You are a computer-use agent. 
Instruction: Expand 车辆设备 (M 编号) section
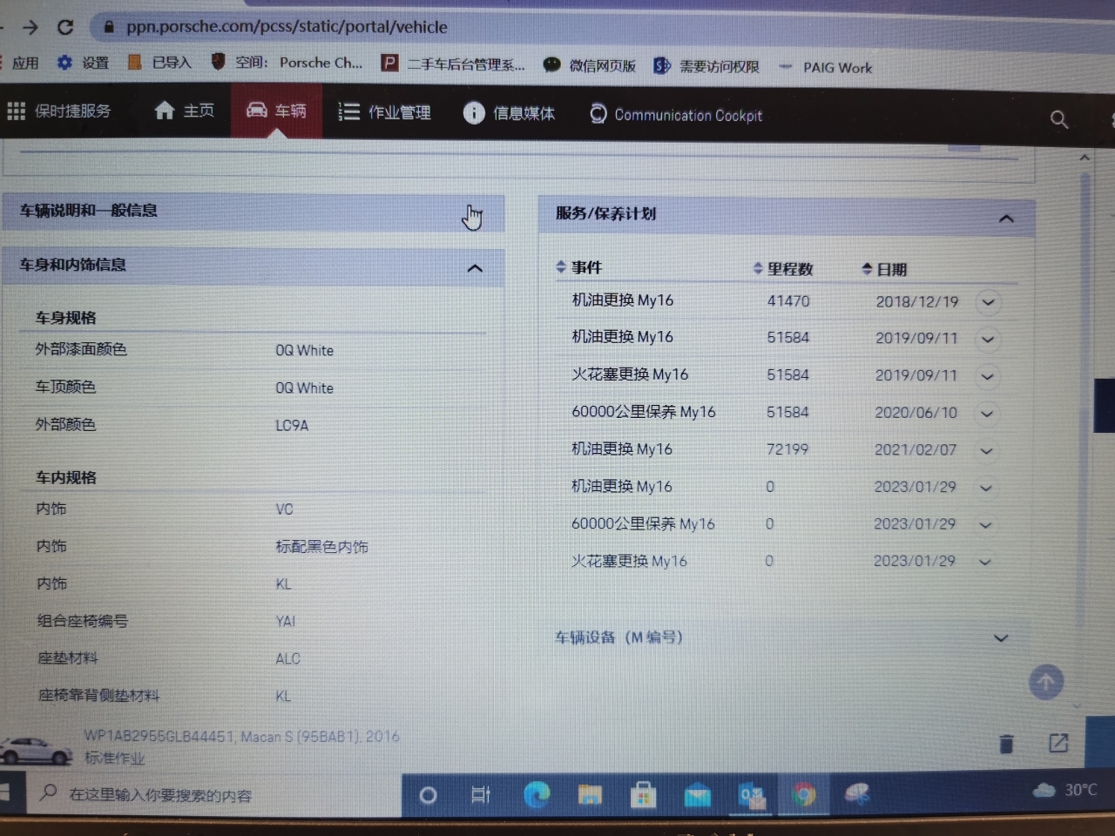pos(1001,638)
